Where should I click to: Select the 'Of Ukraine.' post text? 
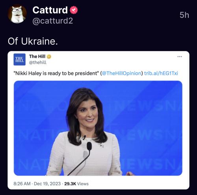point(33,41)
